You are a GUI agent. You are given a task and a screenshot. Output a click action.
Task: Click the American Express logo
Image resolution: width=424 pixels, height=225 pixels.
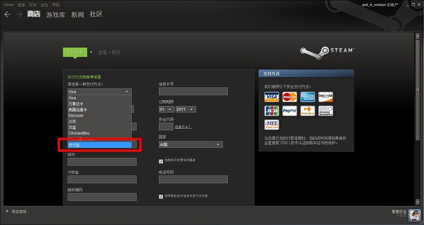tap(308, 97)
